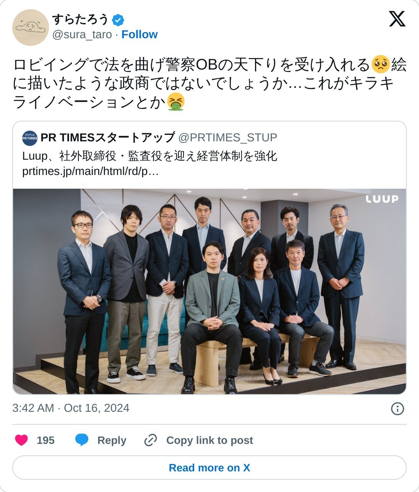419x492 pixels.
Task: Open the @sura_taro handle link
Action: point(82,34)
